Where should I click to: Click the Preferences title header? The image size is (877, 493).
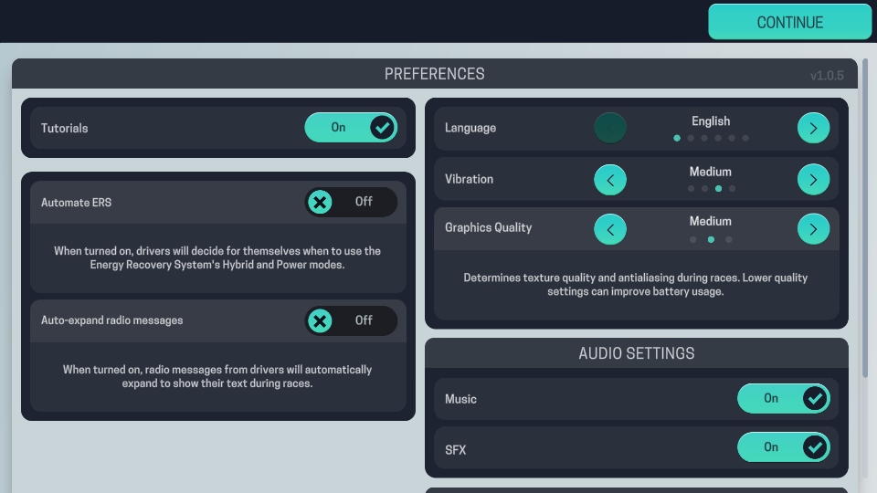(434, 74)
